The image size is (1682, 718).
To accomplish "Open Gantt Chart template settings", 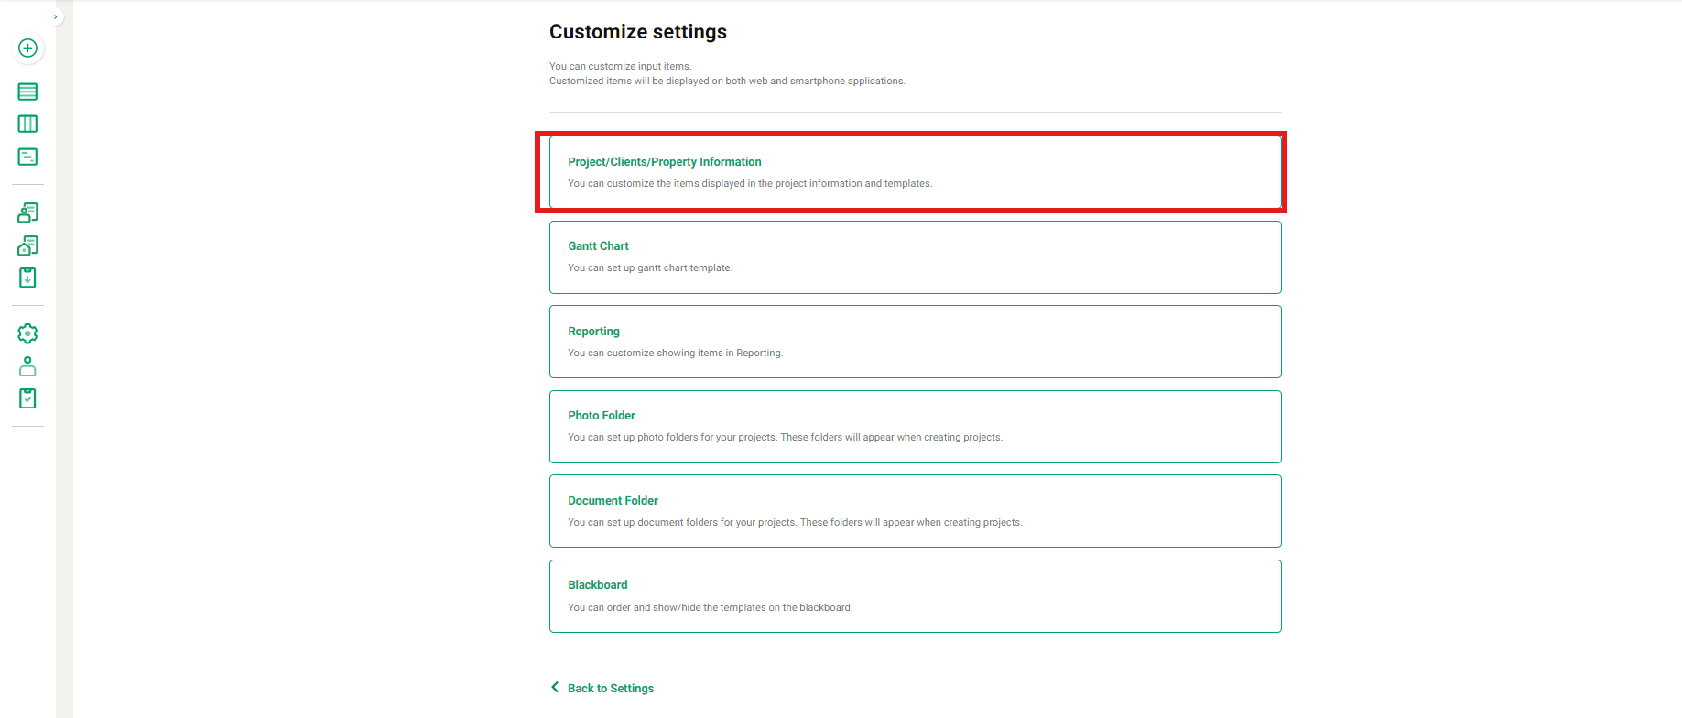I will (x=914, y=257).
